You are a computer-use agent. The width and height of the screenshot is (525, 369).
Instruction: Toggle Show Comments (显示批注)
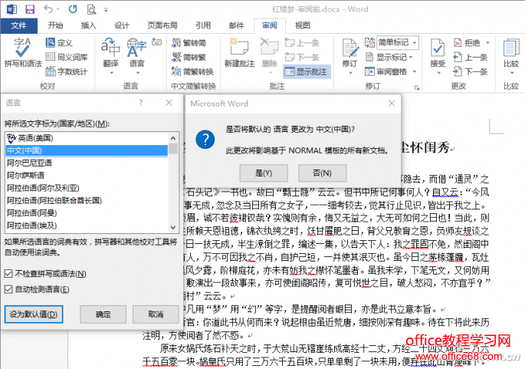[x=307, y=71]
